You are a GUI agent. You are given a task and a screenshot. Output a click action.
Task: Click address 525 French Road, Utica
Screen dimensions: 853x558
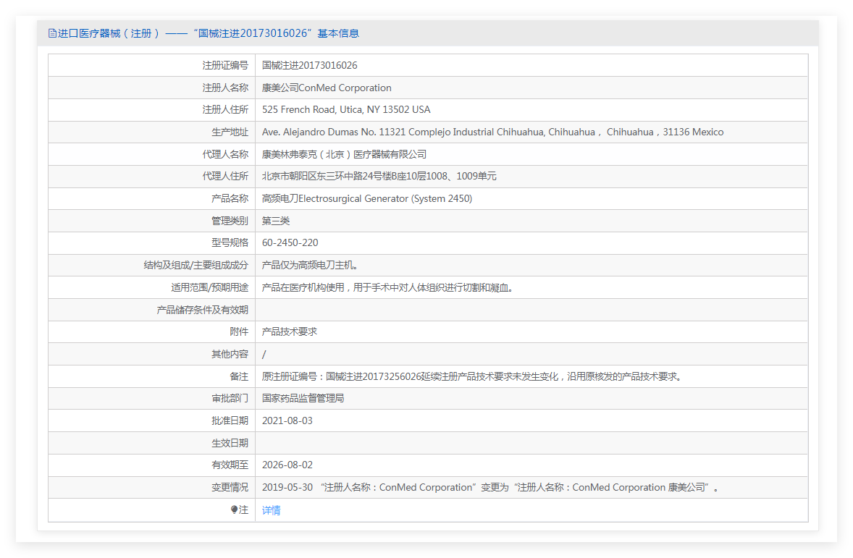point(346,110)
